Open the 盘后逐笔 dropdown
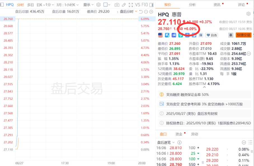254x166 pixels. tap(166, 143)
